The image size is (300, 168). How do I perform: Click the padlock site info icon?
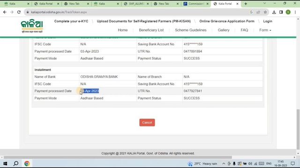click(x=28, y=12)
